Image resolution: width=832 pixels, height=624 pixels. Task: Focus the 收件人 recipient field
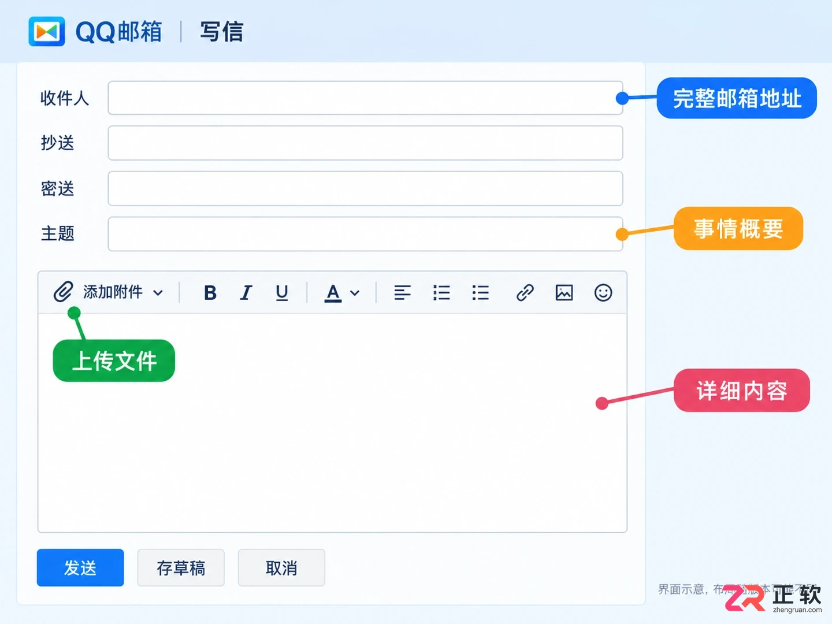tap(365, 98)
